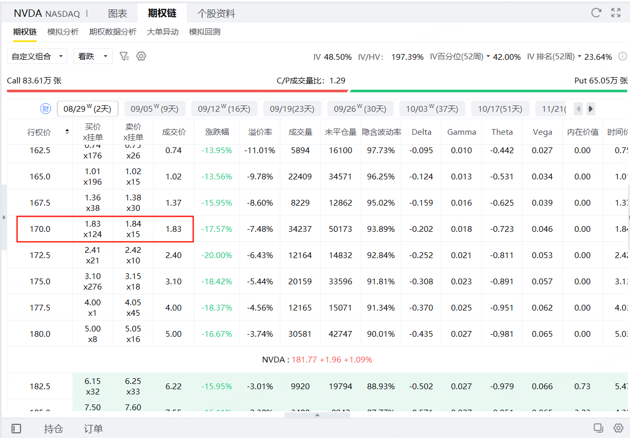This screenshot has width=630, height=438.
Task: Open 订单 at the bottom bar
Action: [93, 429]
